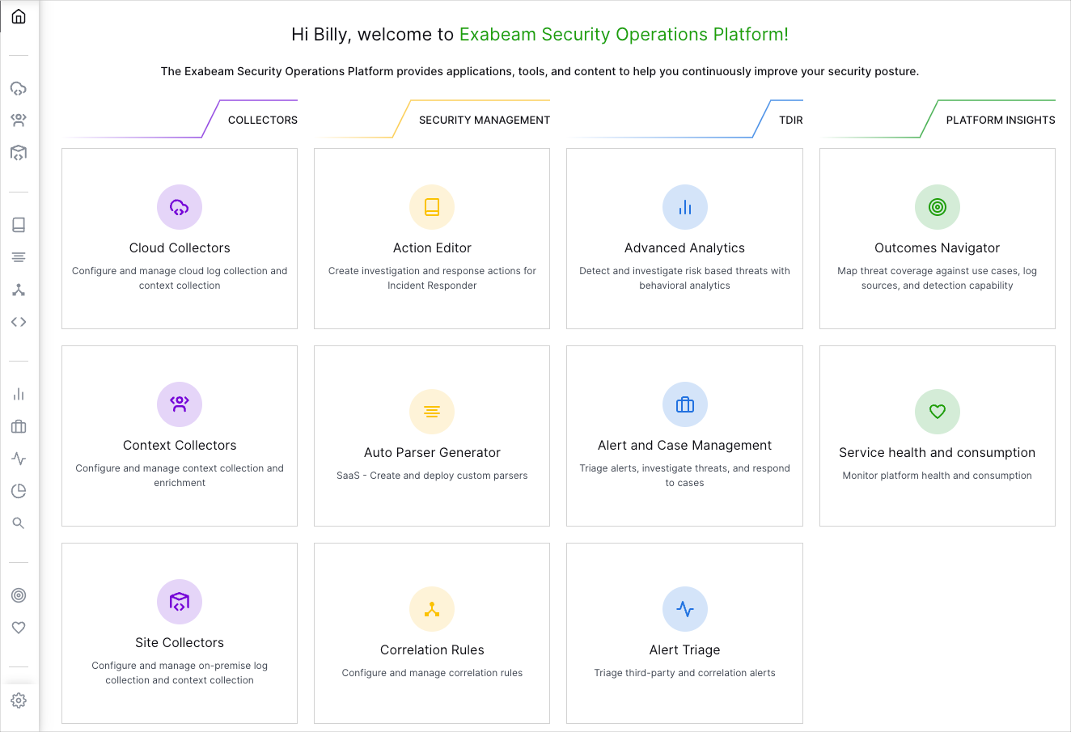1071x732 pixels.
Task: Click 'Exabeam Security Operations Platform!' green heading text
Action: 624,35
